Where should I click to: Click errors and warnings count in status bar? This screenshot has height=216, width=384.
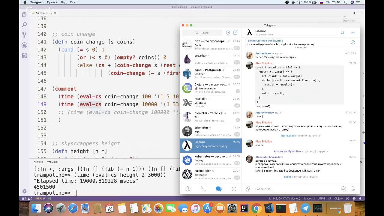(x=27, y=199)
